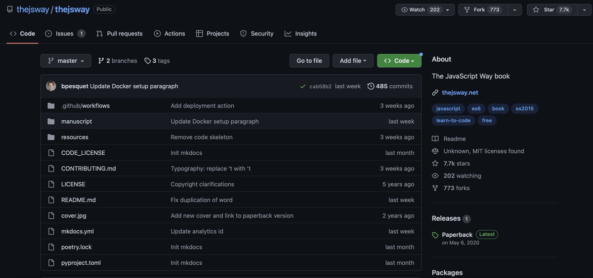Open commit hash cab58b2
593x278 pixels.
[321, 87]
